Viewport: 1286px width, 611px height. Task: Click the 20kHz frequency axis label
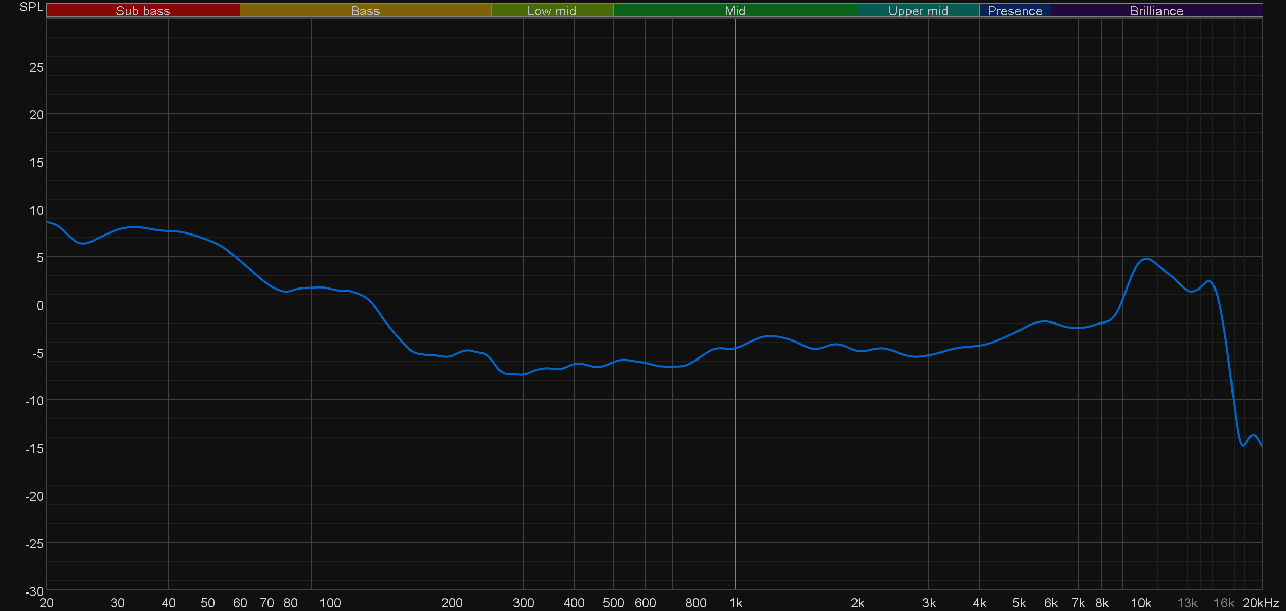1260,603
